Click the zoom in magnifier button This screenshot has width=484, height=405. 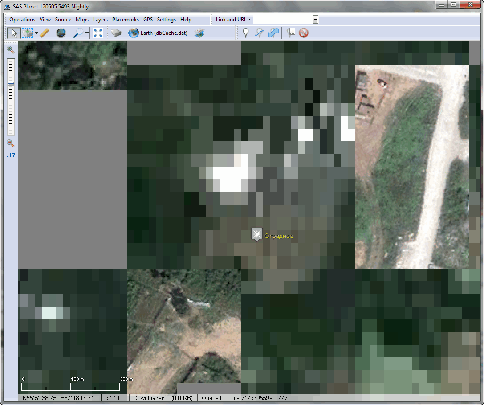click(x=11, y=50)
